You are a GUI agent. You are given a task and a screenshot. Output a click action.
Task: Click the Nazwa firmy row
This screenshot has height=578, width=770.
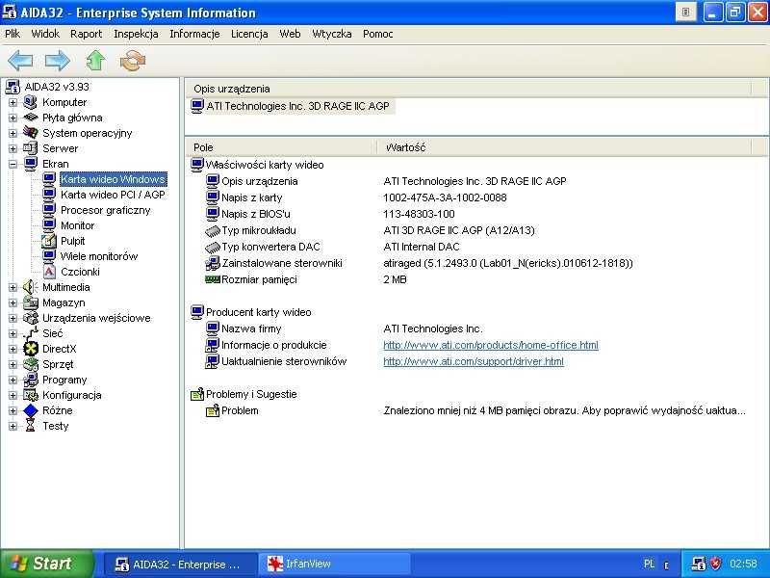coord(475,328)
